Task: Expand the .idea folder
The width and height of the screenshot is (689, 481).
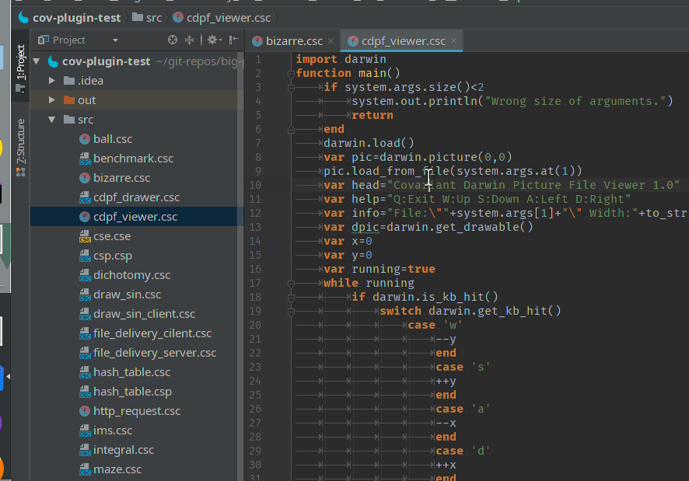Action: [x=52, y=81]
